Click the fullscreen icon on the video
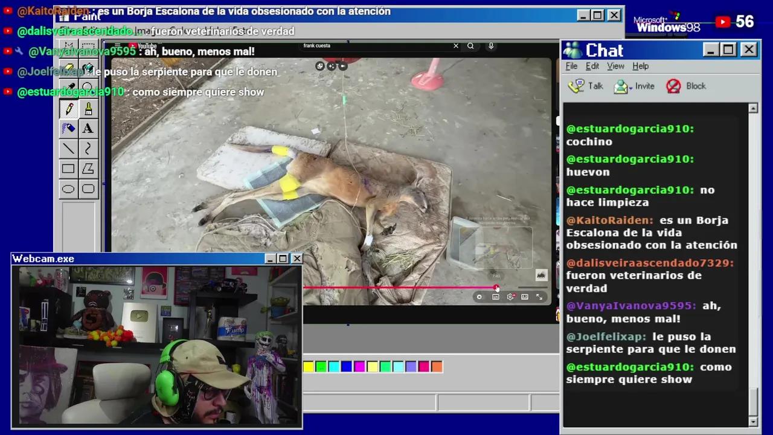 point(539,297)
